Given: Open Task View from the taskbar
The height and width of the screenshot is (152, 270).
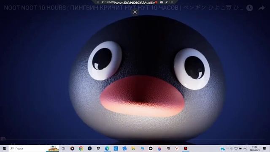Looking at the screenshot, I should [63, 148].
